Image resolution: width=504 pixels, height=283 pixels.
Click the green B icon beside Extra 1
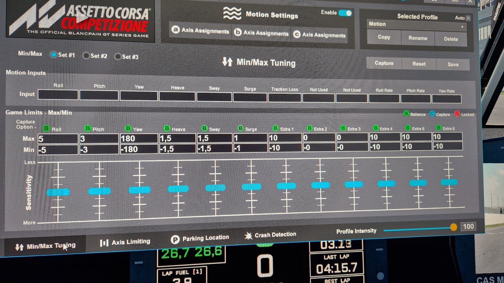point(276,128)
